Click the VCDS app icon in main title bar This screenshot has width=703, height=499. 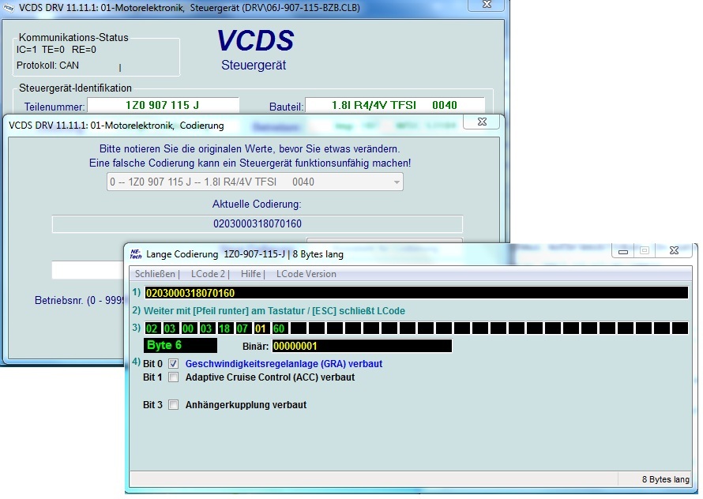[x=9, y=8]
